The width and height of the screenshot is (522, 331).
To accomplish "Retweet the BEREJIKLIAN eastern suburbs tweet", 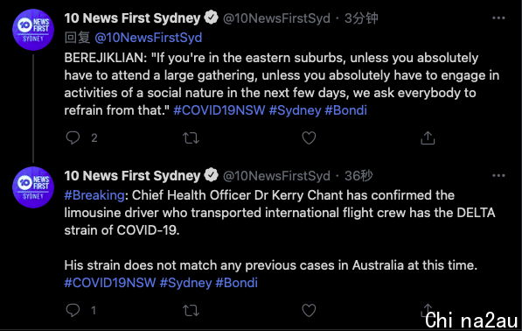I will pyautogui.click(x=191, y=137).
